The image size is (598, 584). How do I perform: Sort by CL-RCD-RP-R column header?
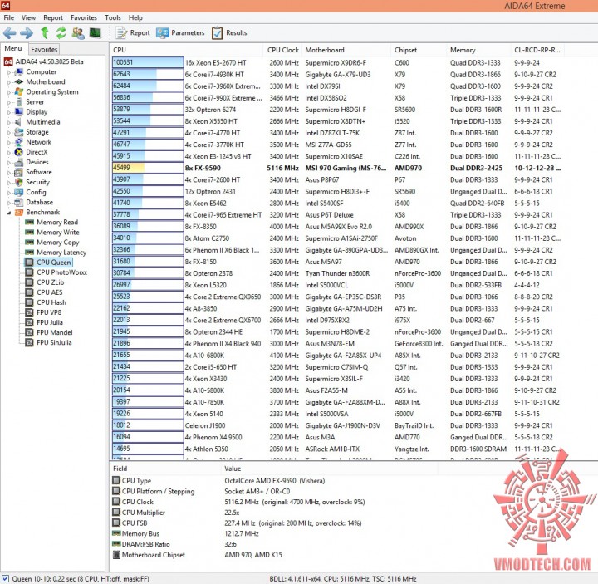537,50
